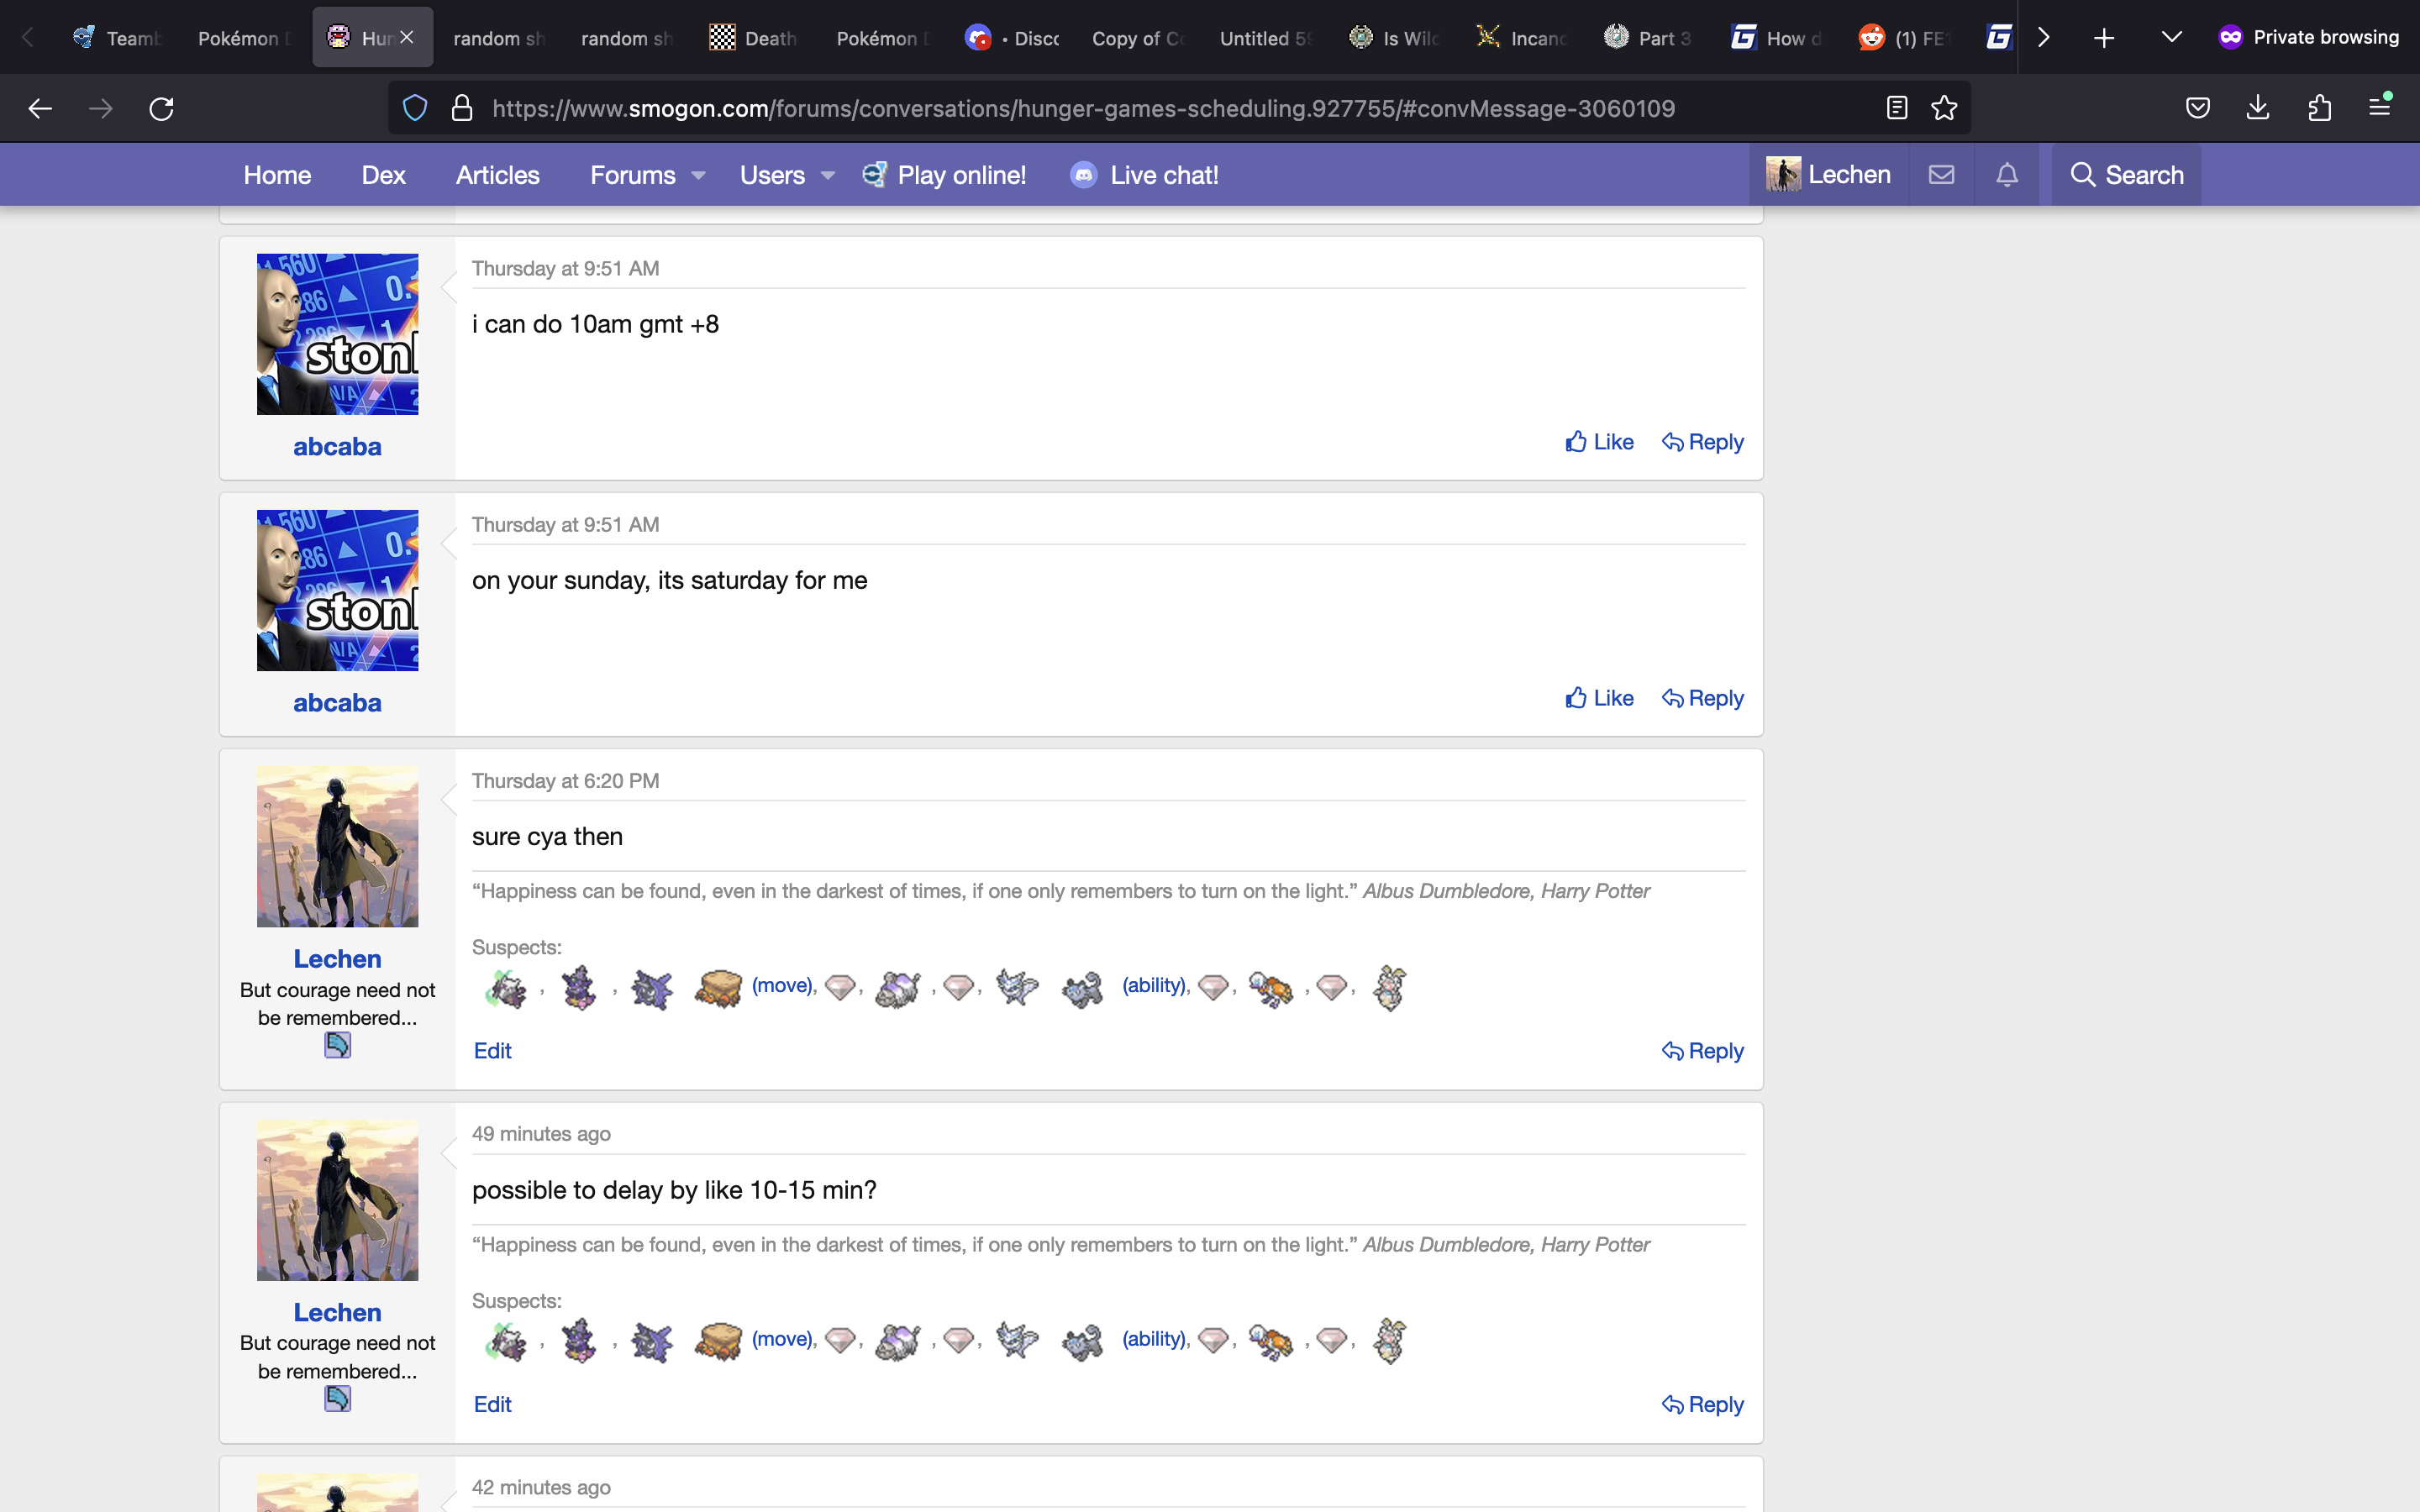Click the (ability) suspect link in 49 minutes post

(x=1154, y=1339)
